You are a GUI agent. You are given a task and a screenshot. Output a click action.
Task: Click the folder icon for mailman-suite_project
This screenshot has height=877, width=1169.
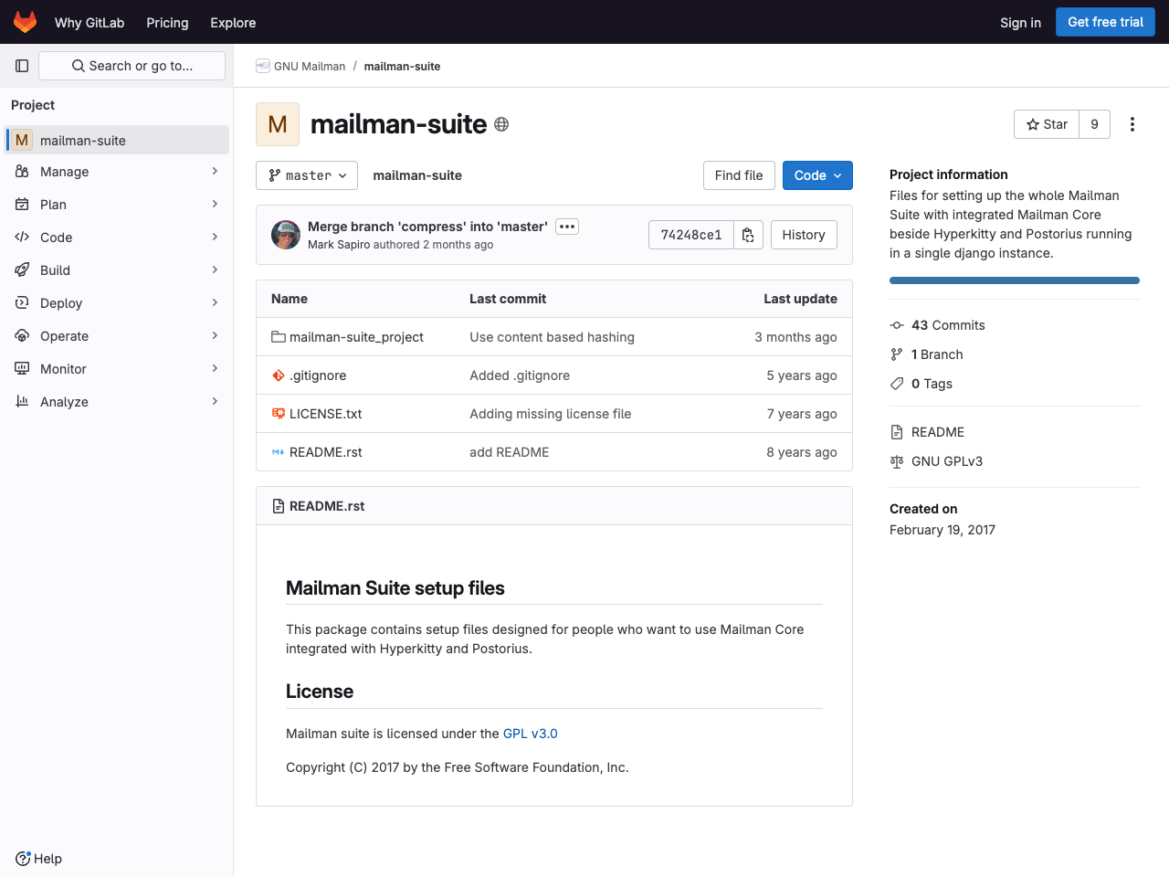tap(279, 337)
